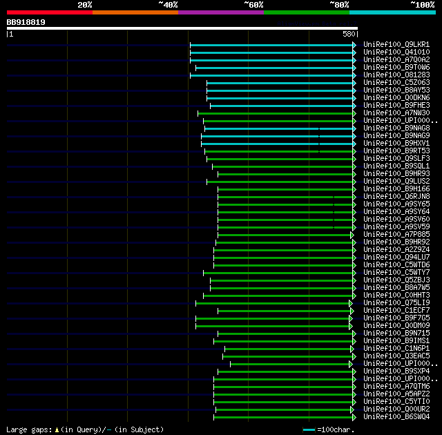Open hit UniRef100_A7Q0A2
The height and width of the screenshot is (435, 442).
tap(396, 60)
